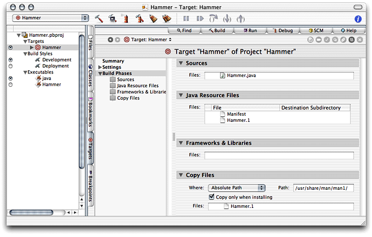Click the red target icon beside Target: Hammer

coord(127,39)
